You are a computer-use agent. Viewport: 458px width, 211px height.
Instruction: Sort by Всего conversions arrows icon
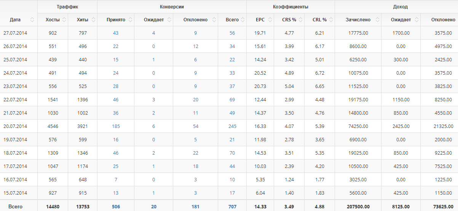click(243, 20)
